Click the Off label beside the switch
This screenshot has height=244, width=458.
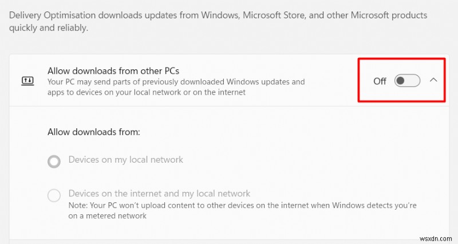pyautogui.click(x=380, y=81)
